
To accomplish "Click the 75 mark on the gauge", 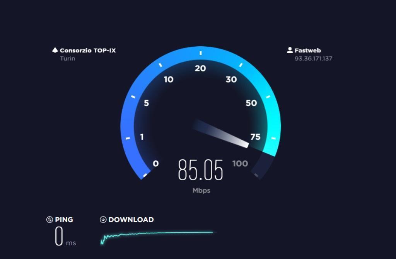I will tap(255, 137).
